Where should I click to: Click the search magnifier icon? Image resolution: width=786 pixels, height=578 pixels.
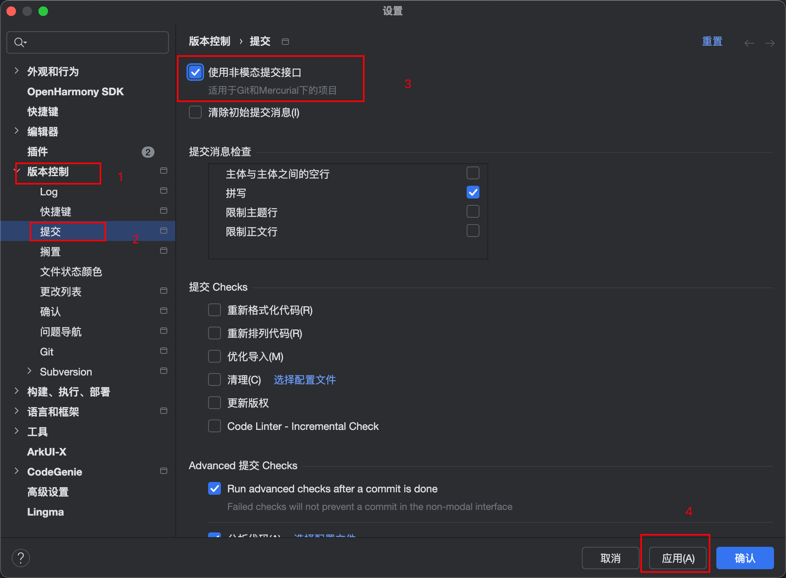pyautogui.click(x=19, y=42)
